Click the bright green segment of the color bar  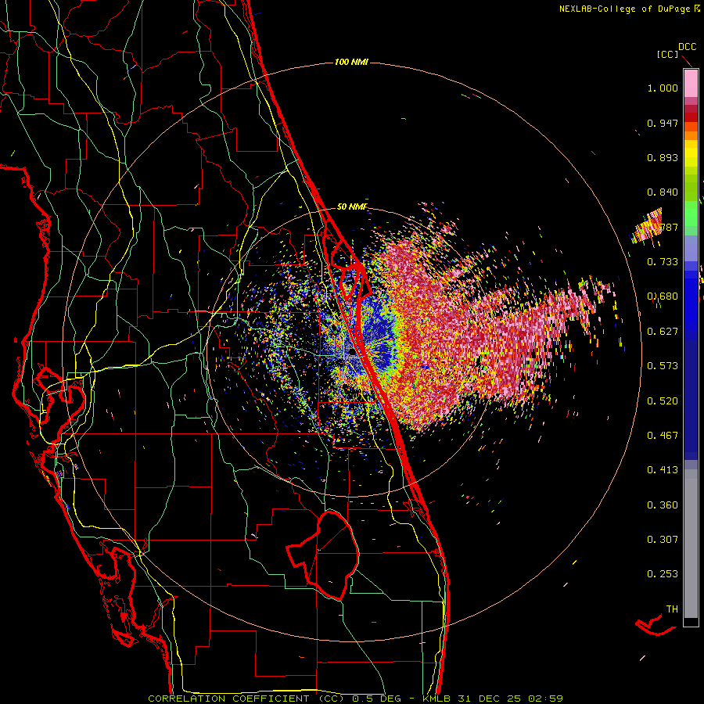691,214
